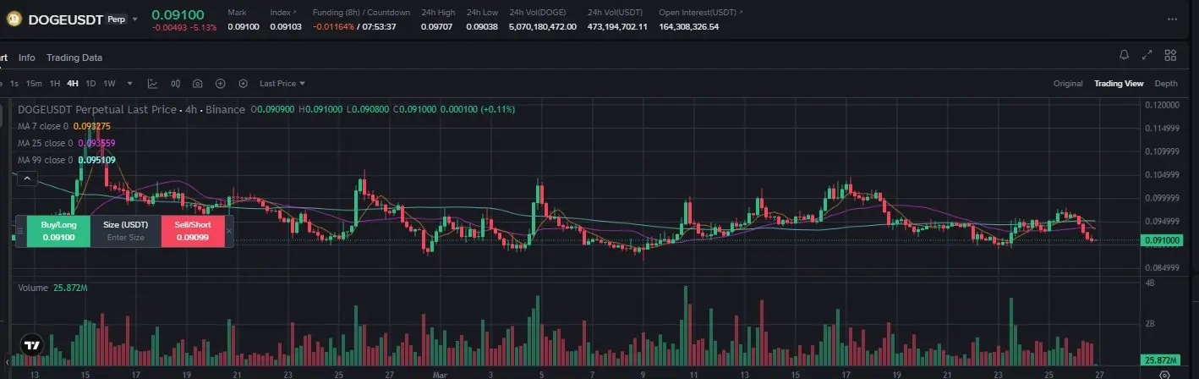This screenshot has width=1199, height=379.
Task: Set interval to 15m
Action: (x=34, y=84)
